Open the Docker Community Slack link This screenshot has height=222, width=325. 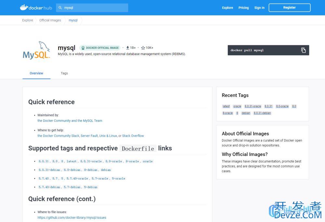pos(58,136)
